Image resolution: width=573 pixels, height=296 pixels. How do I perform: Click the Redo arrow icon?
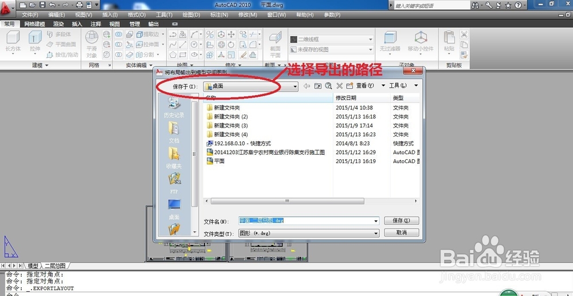(65, 5)
